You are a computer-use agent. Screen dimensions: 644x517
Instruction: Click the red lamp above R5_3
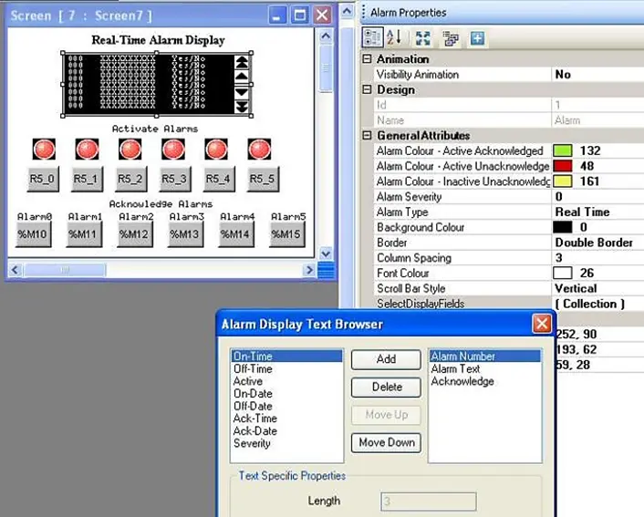(x=173, y=149)
